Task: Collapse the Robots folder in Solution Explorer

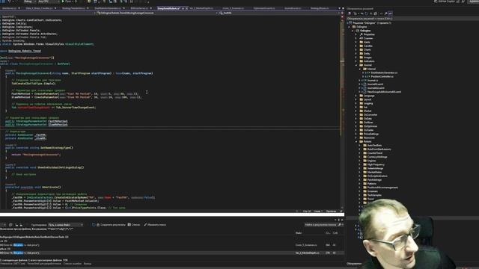Action: pyautogui.click(x=356, y=141)
